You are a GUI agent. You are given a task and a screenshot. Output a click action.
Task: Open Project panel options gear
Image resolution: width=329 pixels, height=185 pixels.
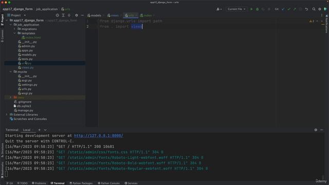tap(77, 15)
